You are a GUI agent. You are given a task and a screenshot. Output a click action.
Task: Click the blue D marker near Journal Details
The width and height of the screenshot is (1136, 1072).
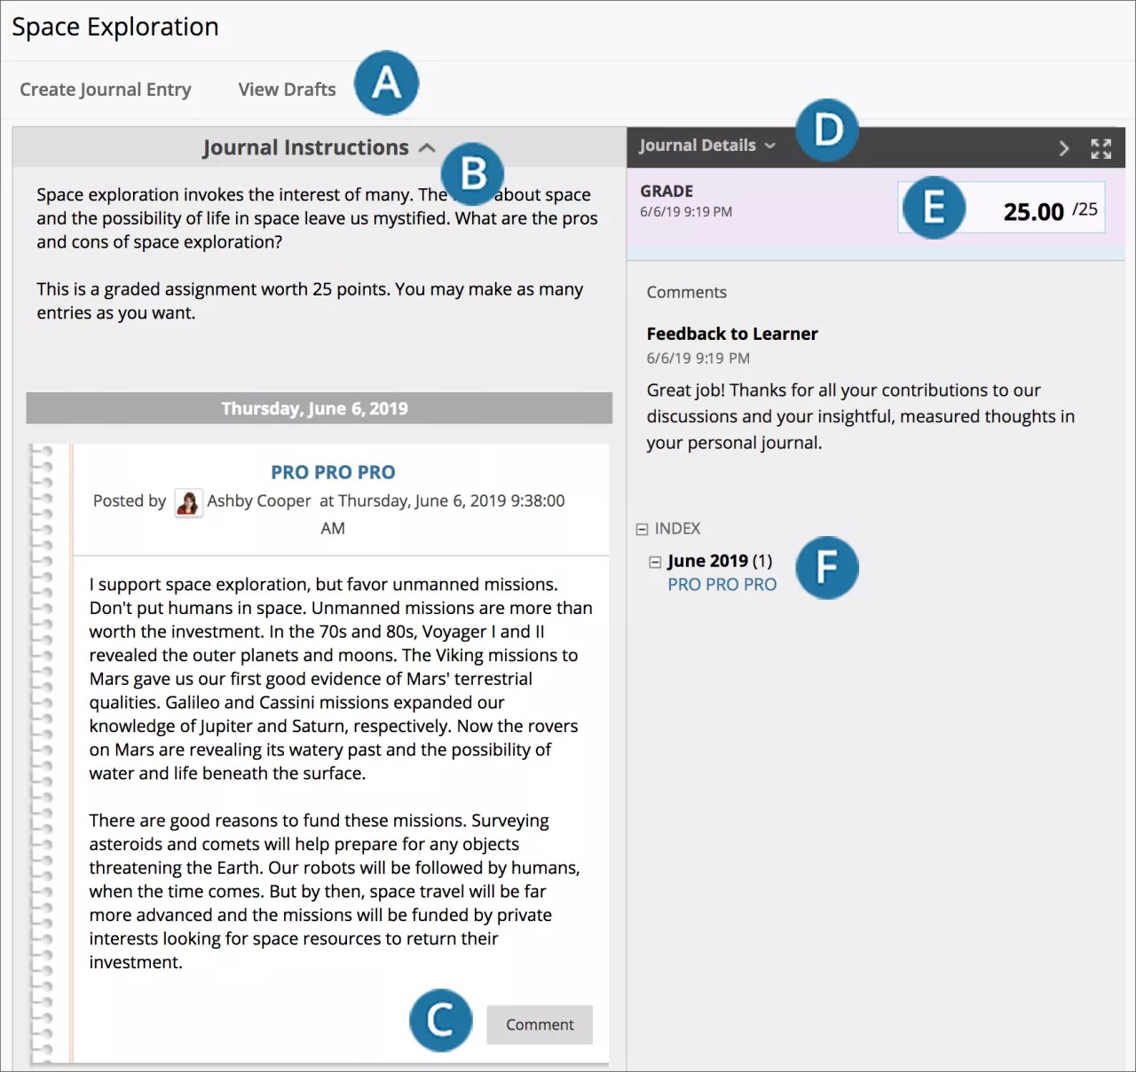coord(827,130)
